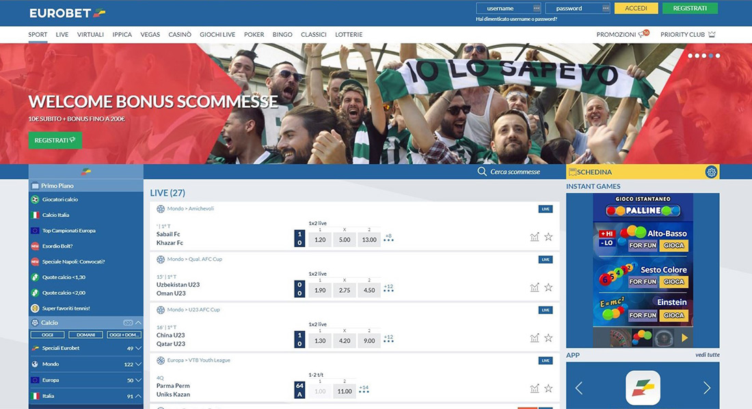This screenshot has width=752, height=409.
Task: Click the REGISTRATI button in header
Action: coord(690,8)
